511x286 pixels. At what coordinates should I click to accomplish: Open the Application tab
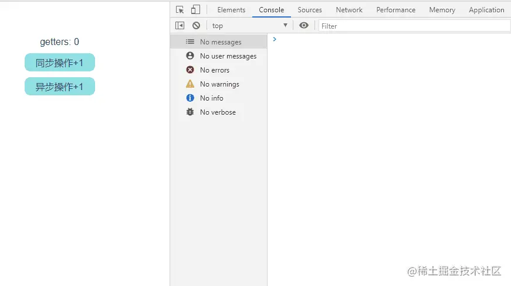pyautogui.click(x=486, y=10)
